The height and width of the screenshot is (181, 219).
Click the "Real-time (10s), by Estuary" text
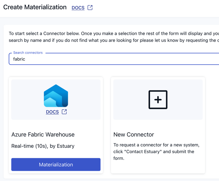[43, 146]
